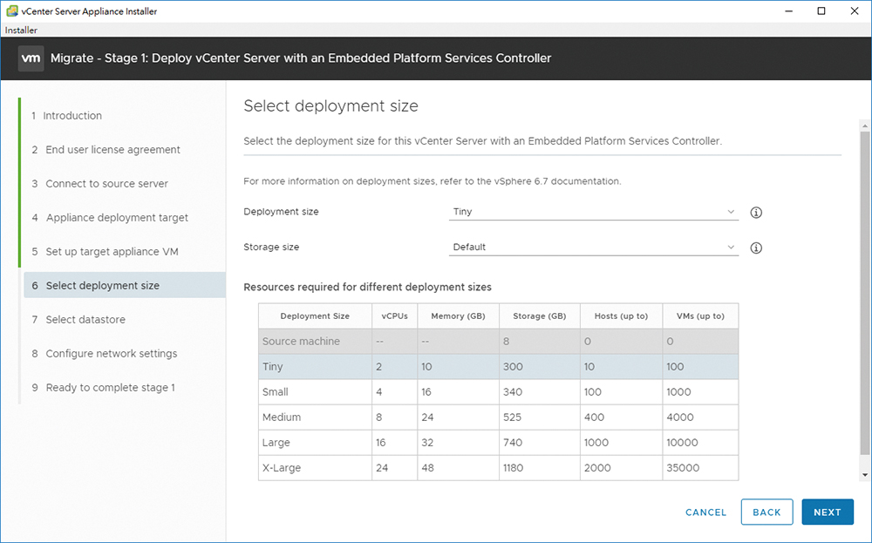Click the Deployment Size column header

tap(315, 316)
